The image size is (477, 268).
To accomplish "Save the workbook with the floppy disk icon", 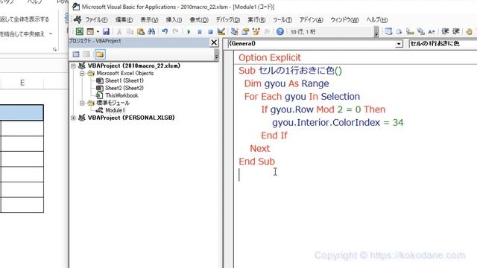I will coord(106,31).
